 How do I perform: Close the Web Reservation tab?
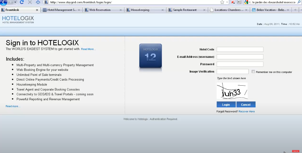121,10
